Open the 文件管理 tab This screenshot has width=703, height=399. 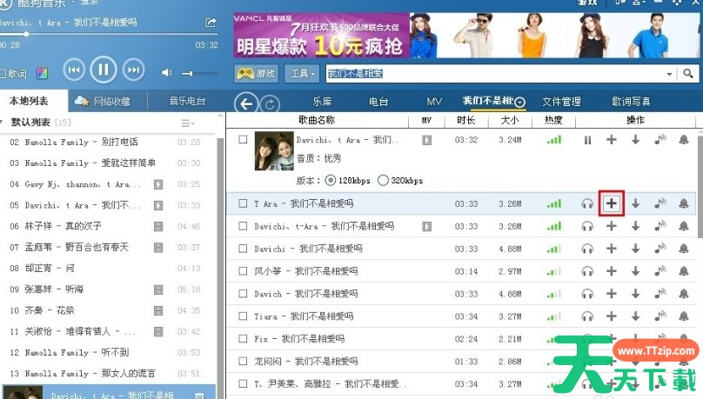pyautogui.click(x=561, y=103)
